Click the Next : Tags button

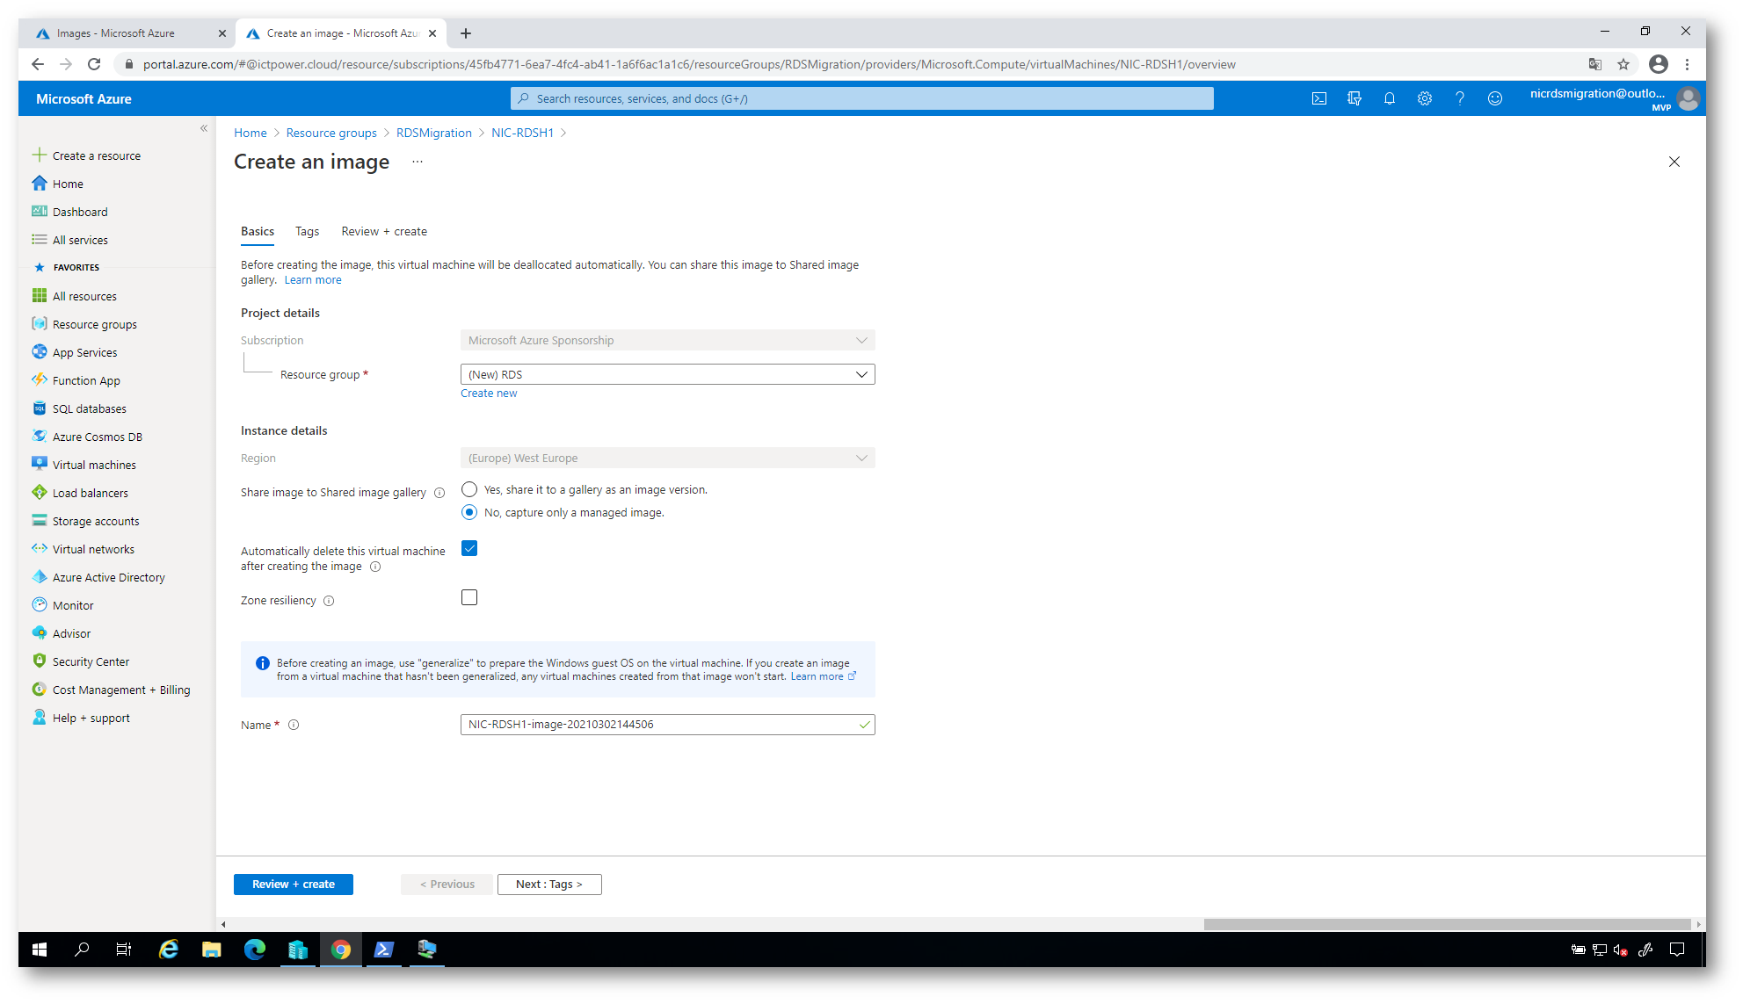(549, 885)
